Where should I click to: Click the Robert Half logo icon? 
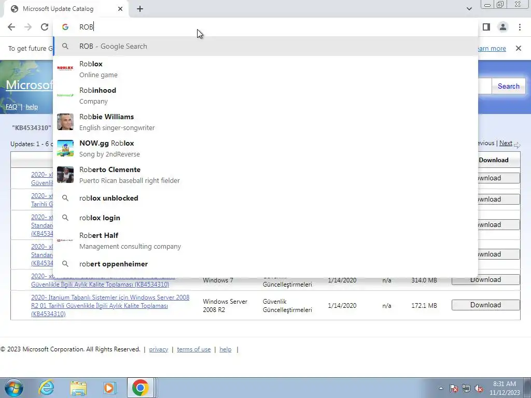(65, 240)
